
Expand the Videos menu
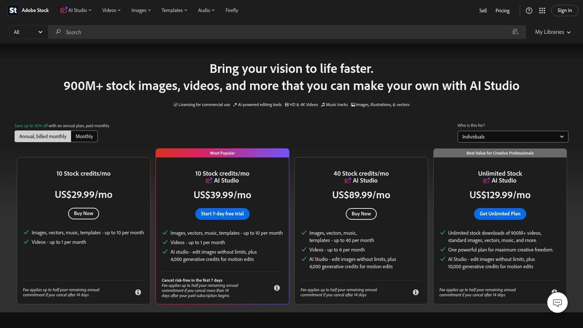(x=111, y=10)
